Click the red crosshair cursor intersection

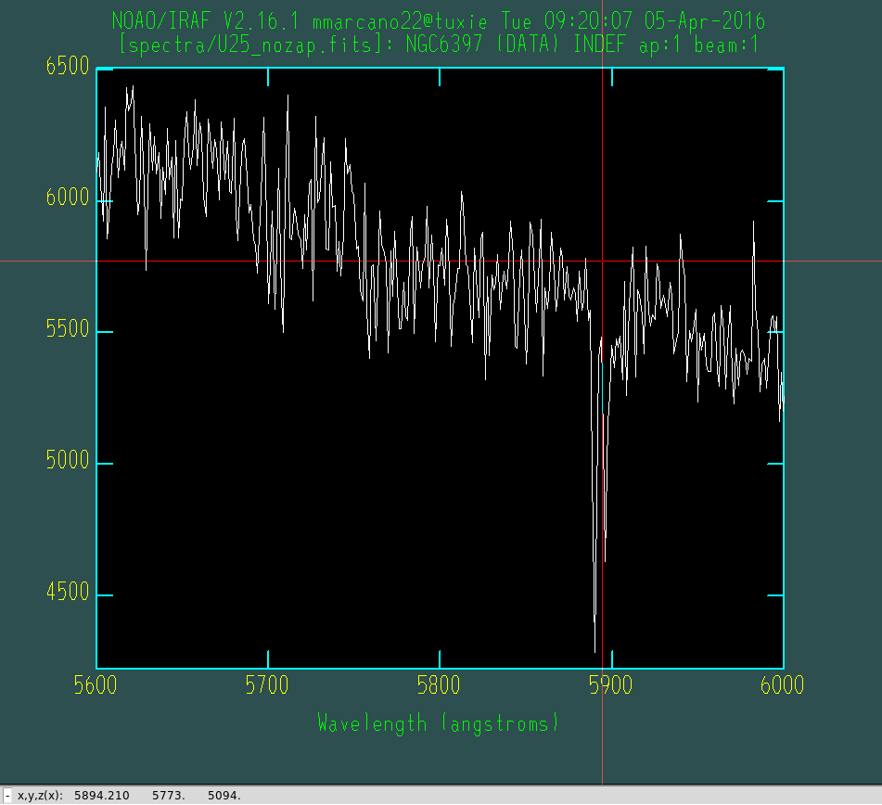pos(603,261)
